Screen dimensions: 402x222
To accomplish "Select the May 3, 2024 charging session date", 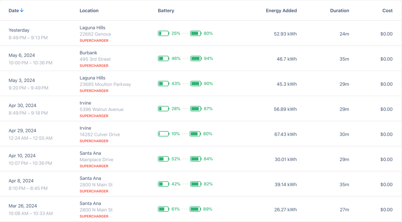I will pyautogui.click(x=22, y=80).
